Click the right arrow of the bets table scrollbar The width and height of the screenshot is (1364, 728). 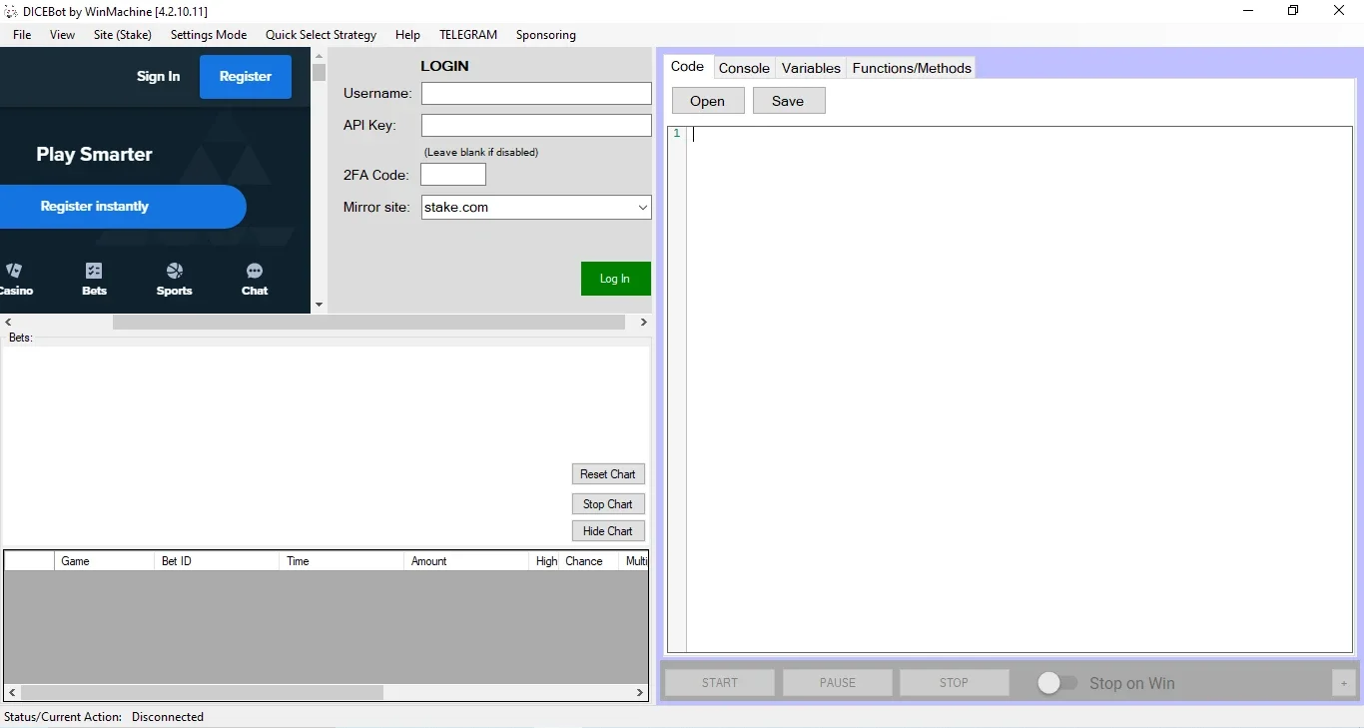click(x=641, y=692)
